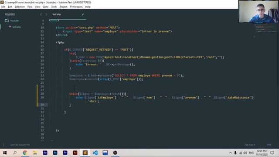
Task: Click the unsaved-changes icon on the test.php tab
Action: click(x=83, y=14)
